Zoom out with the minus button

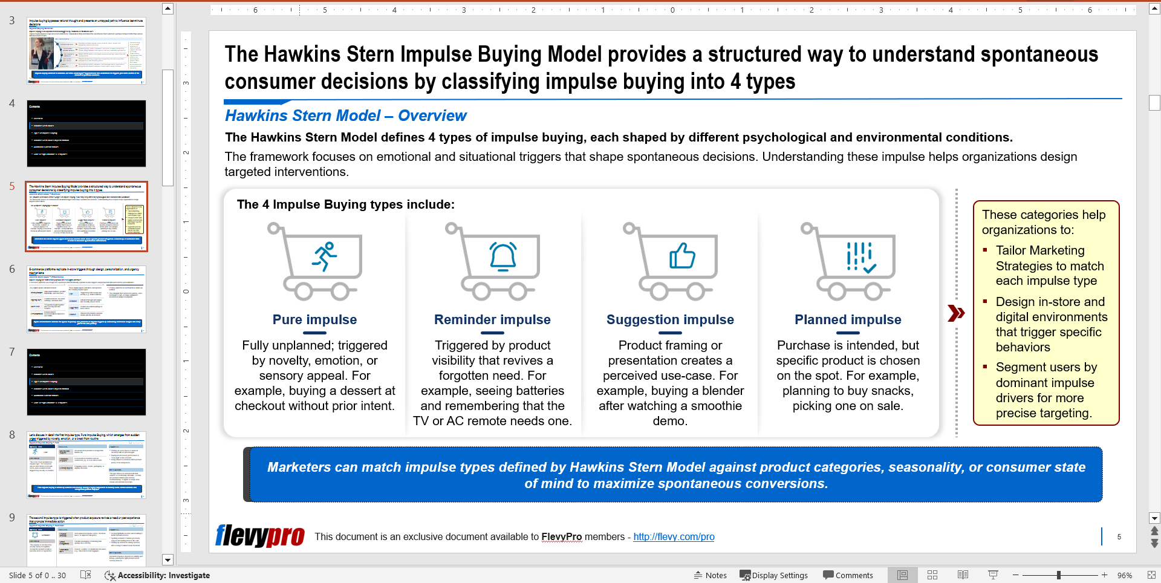coord(1016,575)
